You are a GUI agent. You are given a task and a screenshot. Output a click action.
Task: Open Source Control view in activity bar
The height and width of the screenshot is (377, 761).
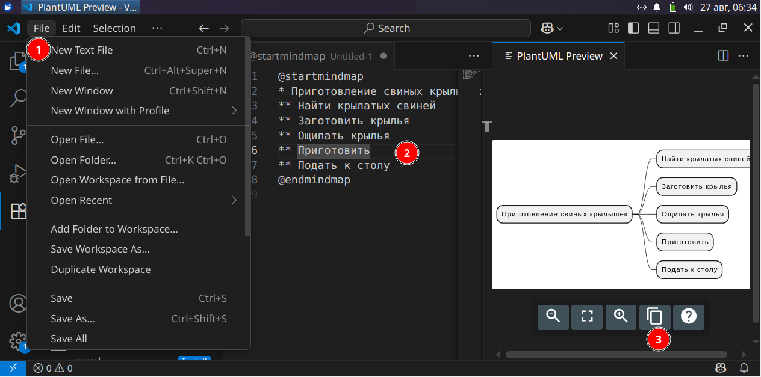pyautogui.click(x=18, y=136)
